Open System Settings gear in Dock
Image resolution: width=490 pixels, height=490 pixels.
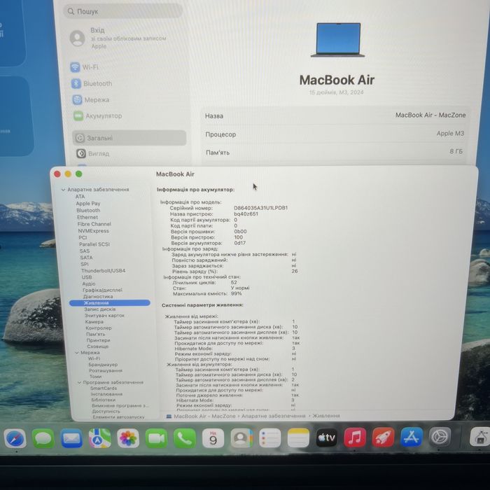tap(440, 437)
